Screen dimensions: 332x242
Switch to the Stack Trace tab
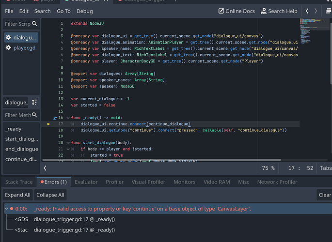[x=19, y=182]
